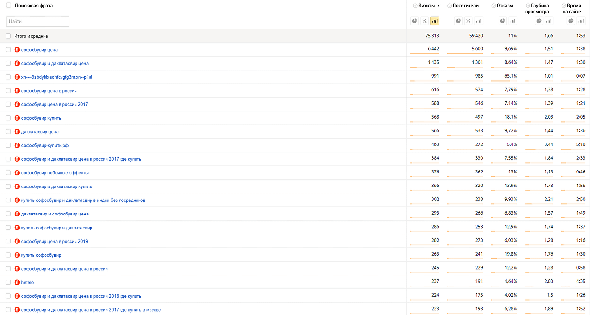Toggle the select-all checkbox beside Поисковая фраза
Viewport: 590px width, 315px height.
tap(8, 5)
